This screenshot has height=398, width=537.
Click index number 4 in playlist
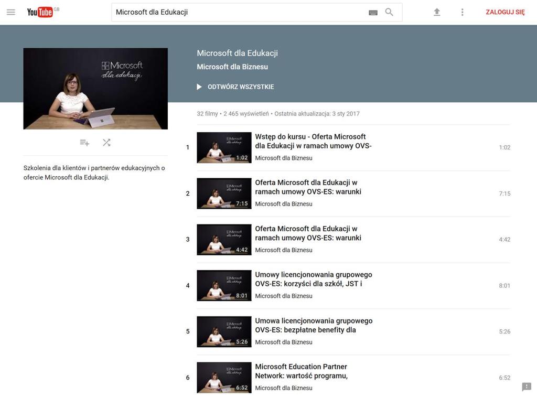coord(188,286)
